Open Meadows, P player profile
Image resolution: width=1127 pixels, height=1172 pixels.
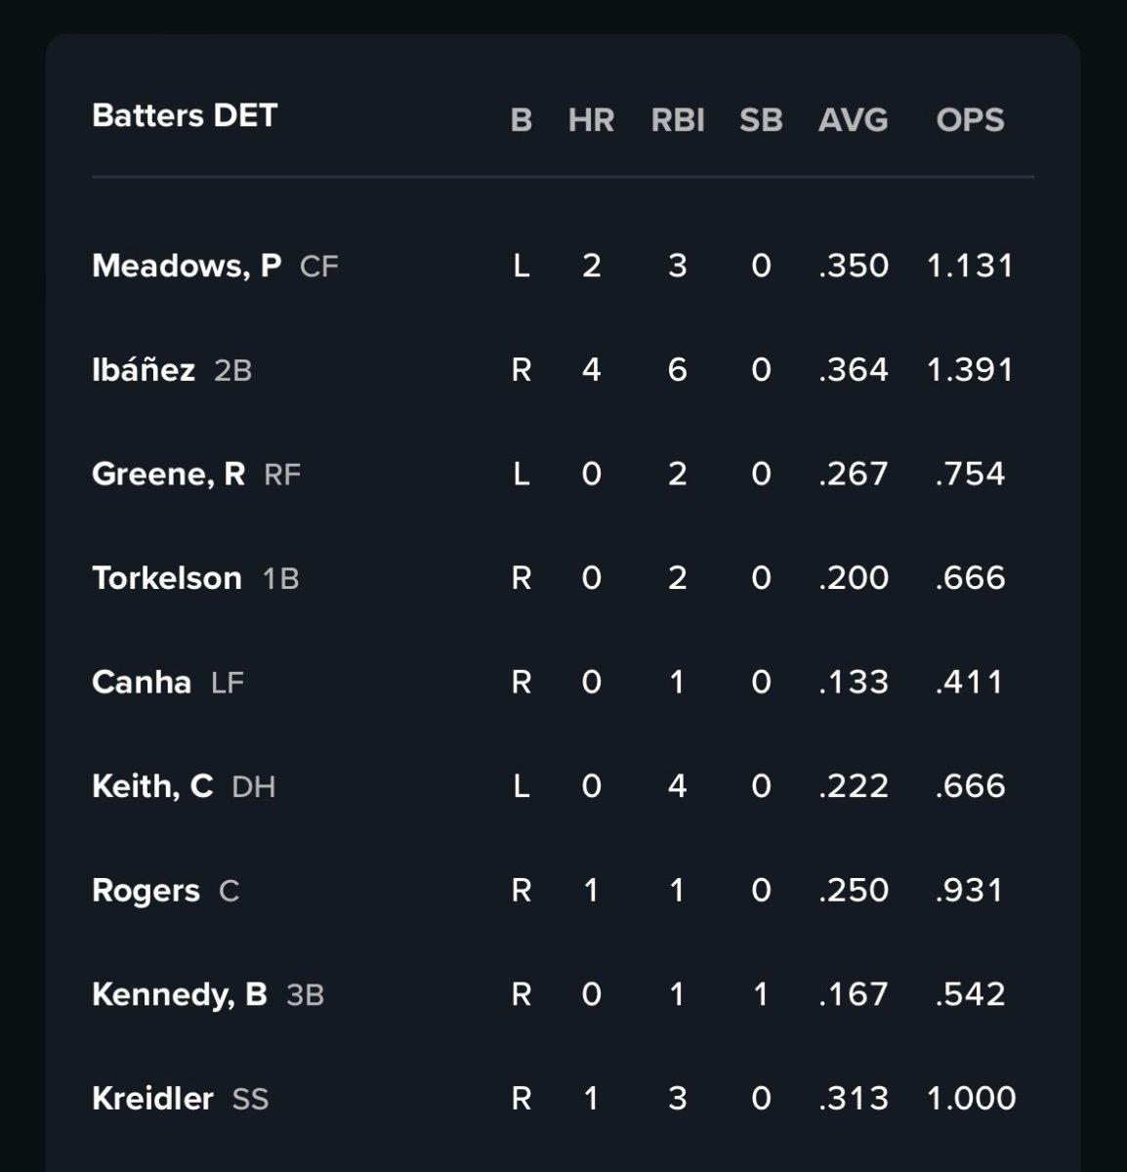tap(187, 266)
